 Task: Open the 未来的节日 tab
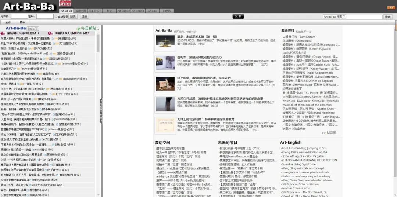coord(95,11)
